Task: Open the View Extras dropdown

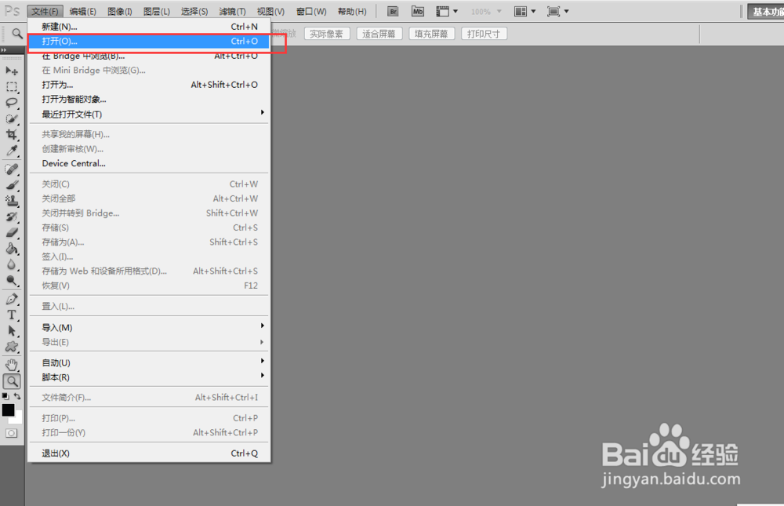Action: pos(447,12)
